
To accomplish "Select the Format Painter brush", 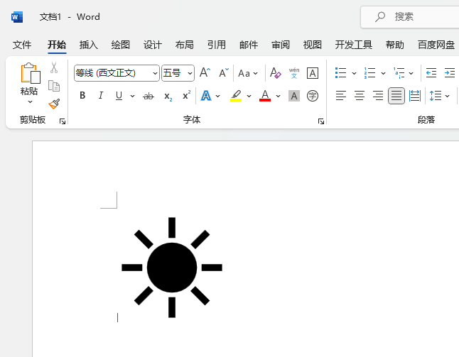I will pos(54,104).
